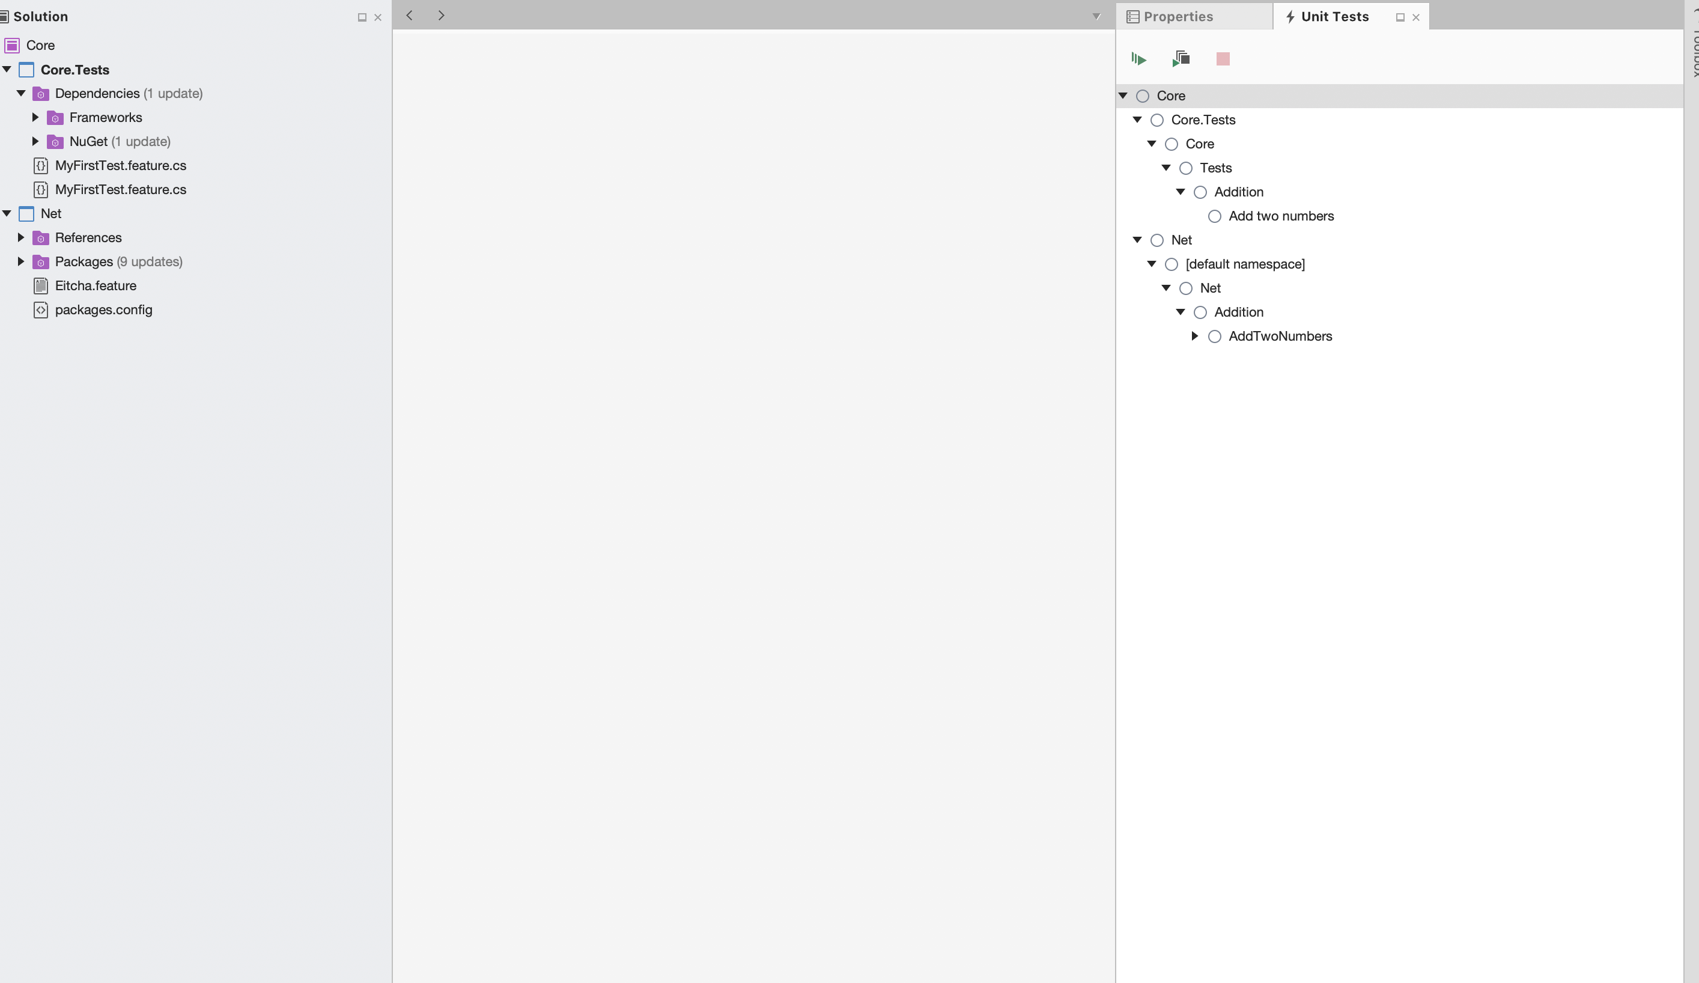This screenshot has width=1699, height=983.
Task: Click the stop tests square icon
Action: click(1223, 59)
